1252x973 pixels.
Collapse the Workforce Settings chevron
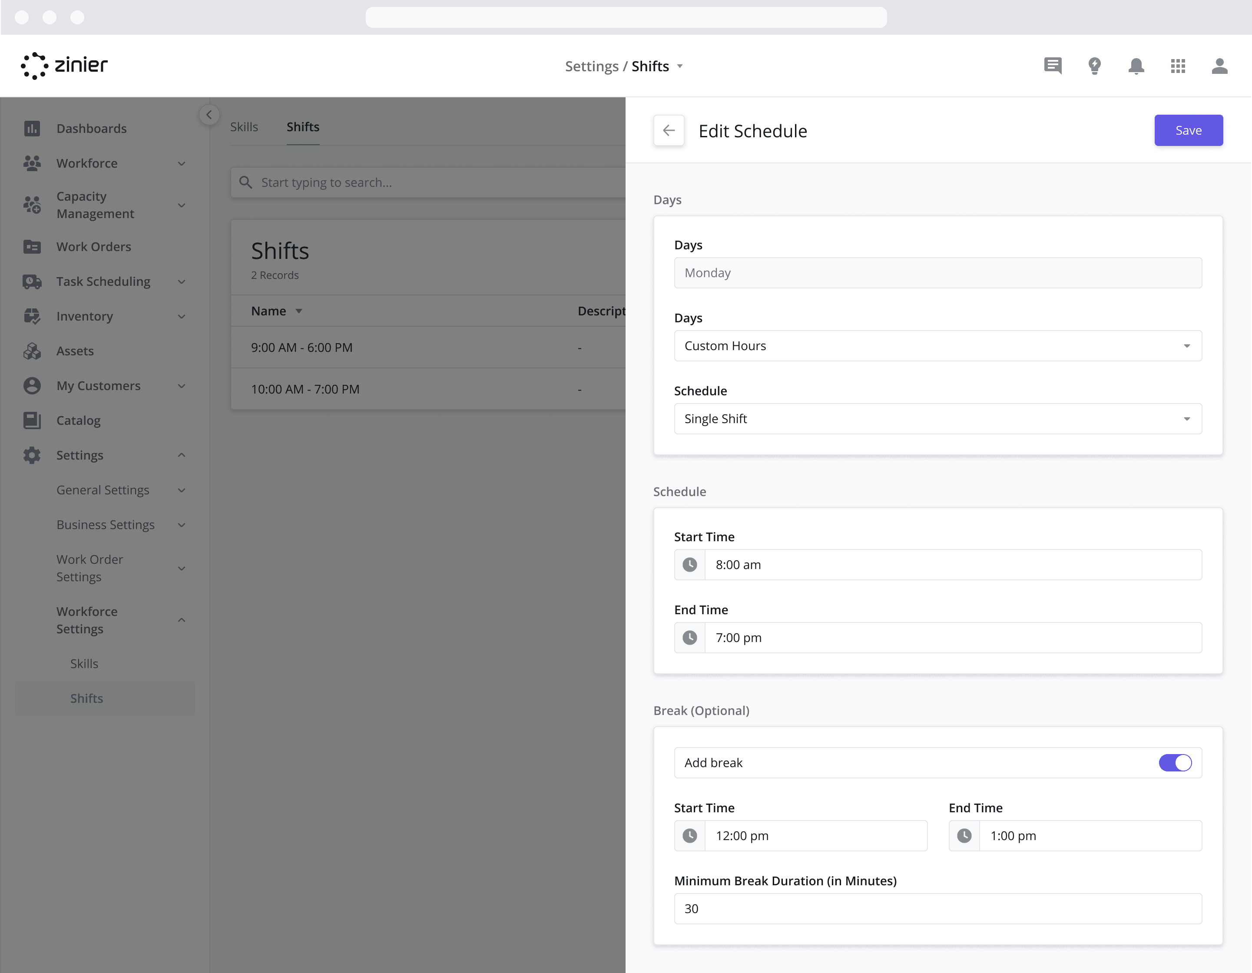coord(182,620)
